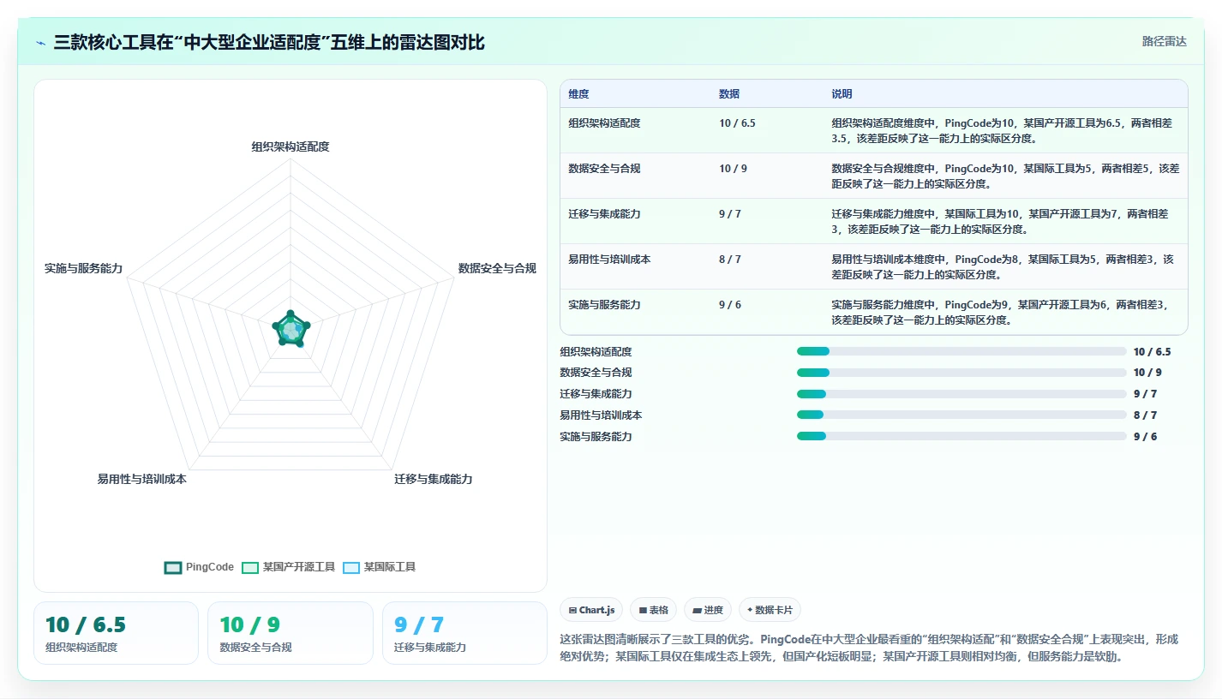This screenshot has height=699, width=1222.
Task: Click the radar axis label 迁移与集成能力
Action: click(x=434, y=479)
